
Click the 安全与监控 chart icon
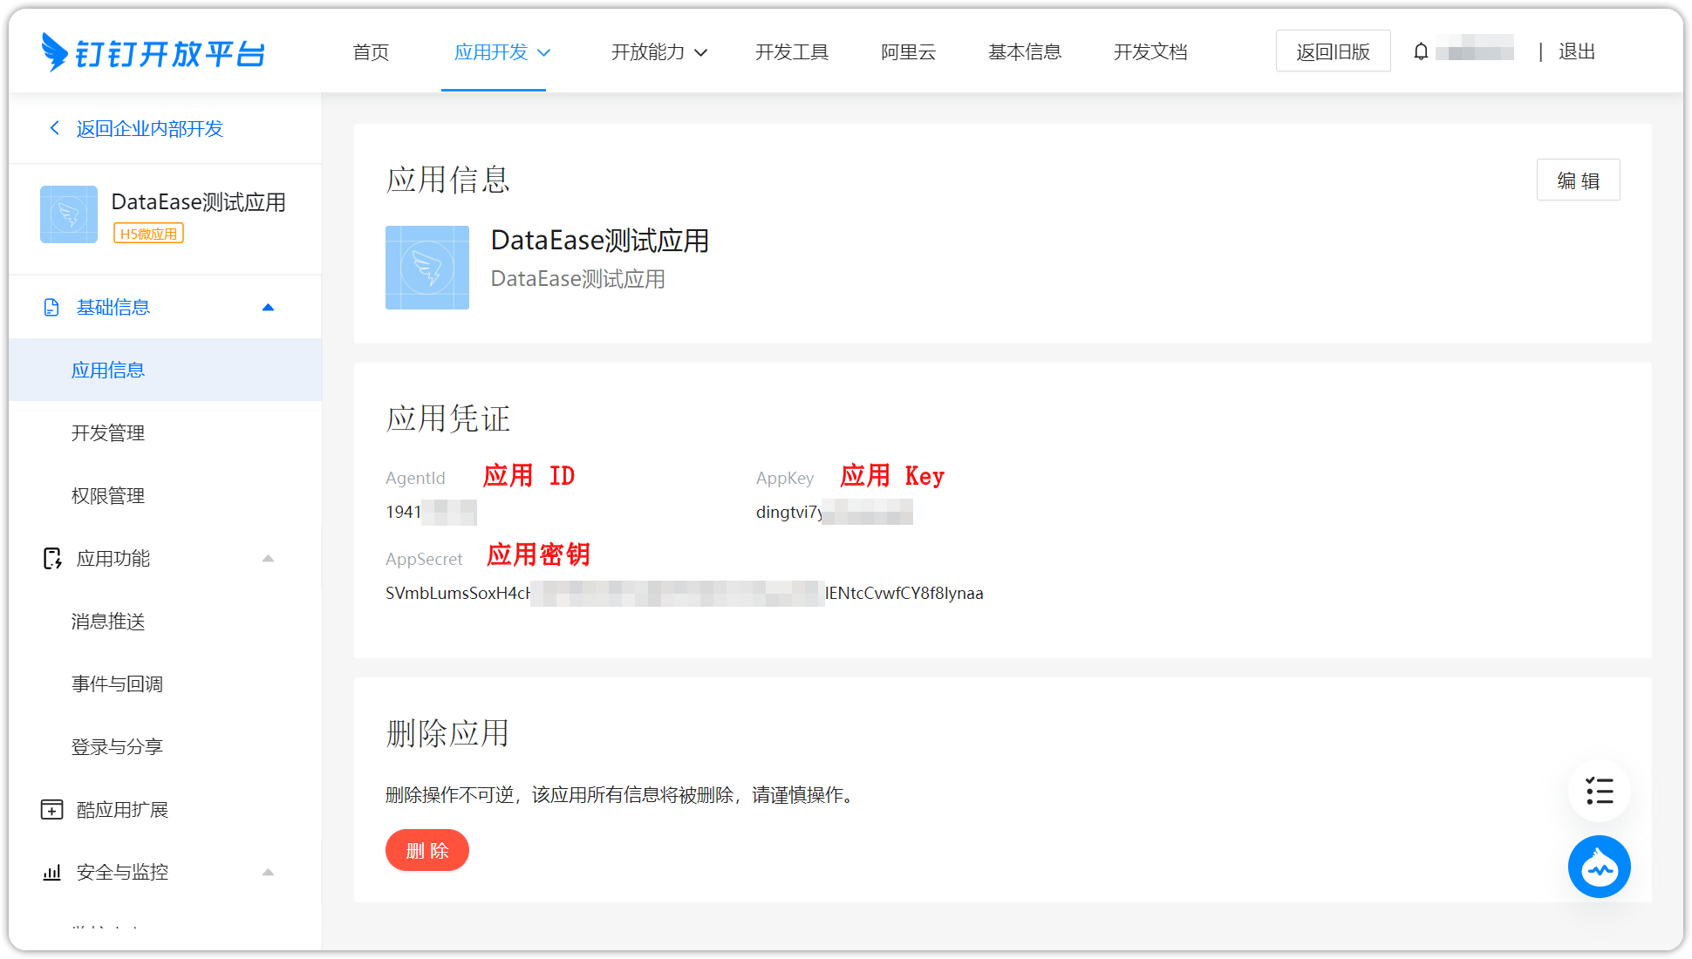51,872
